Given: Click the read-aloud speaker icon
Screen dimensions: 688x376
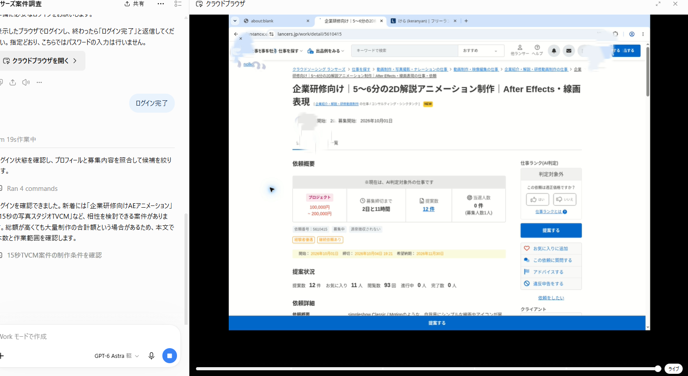Looking at the screenshot, I should (x=26, y=82).
